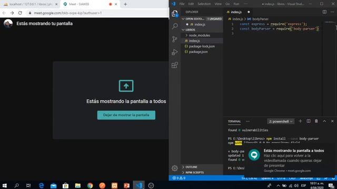
Task: Close the localhost phpMyAdmin tab
Action: point(56,4)
